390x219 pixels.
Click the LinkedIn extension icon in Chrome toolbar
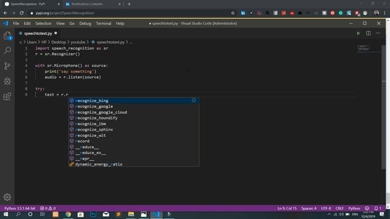tap(243, 13)
